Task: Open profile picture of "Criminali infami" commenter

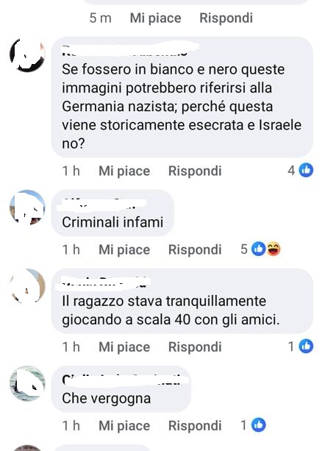Action: pos(27,207)
